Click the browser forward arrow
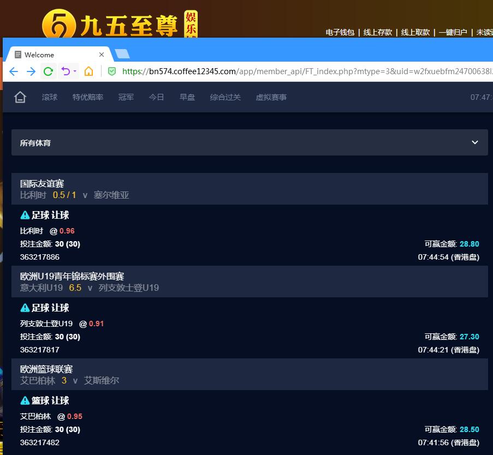493x455 pixels. pos(31,71)
